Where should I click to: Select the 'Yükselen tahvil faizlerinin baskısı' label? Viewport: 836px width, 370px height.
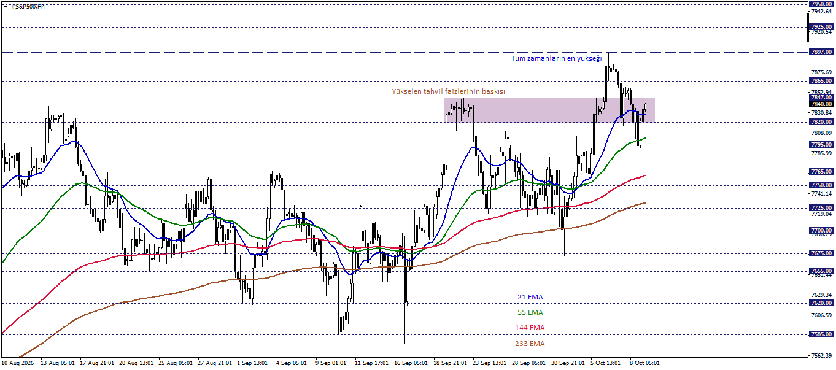click(x=449, y=91)
